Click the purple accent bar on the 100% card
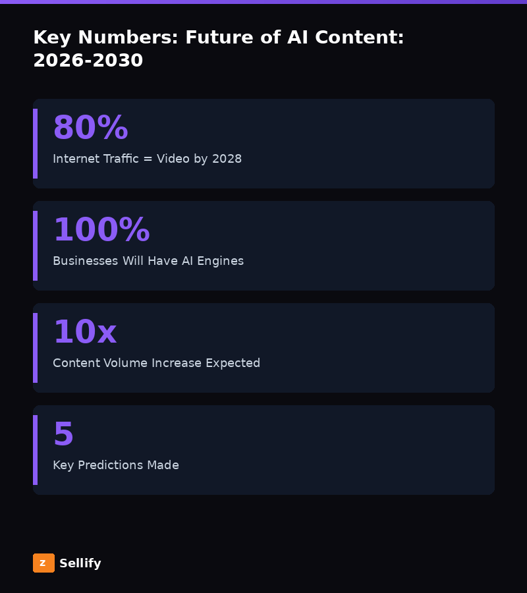The height and width of the screenshot is (593, 527). (35, 246)
